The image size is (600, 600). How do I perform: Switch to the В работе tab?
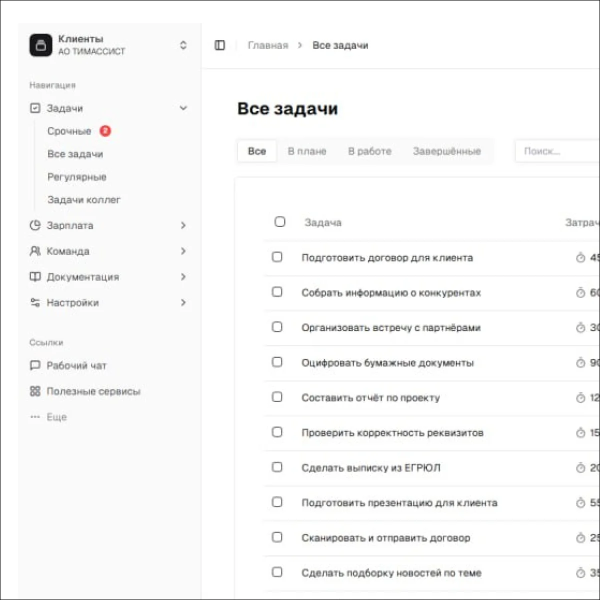(x=369, y=151)
